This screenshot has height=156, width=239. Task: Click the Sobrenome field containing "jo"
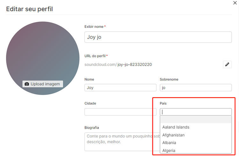[x=195, y=88]
